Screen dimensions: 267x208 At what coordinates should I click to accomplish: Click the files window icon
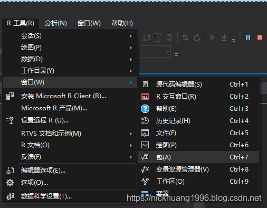click(x=145, y=133)
